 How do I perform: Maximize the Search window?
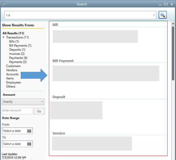click(x=166, y=4)
